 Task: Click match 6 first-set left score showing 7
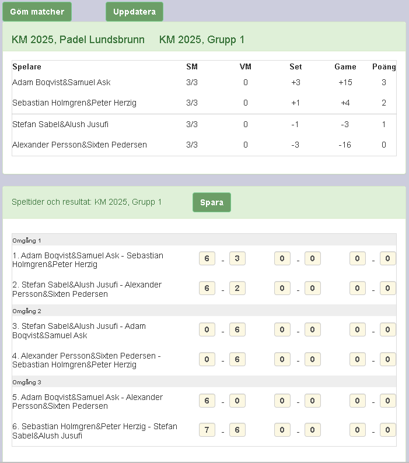click(x=207, y=430)
